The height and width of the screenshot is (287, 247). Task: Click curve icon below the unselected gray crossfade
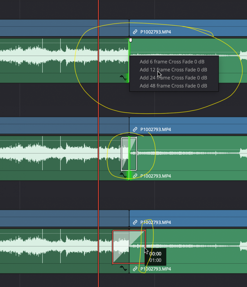[123, 175]
